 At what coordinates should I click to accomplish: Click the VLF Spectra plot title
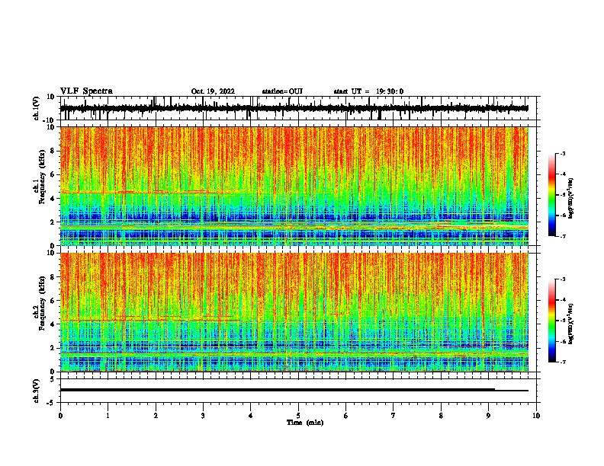click(86, 91)
